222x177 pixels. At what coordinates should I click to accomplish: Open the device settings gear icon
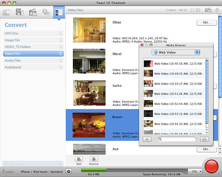tap(69, 172)
